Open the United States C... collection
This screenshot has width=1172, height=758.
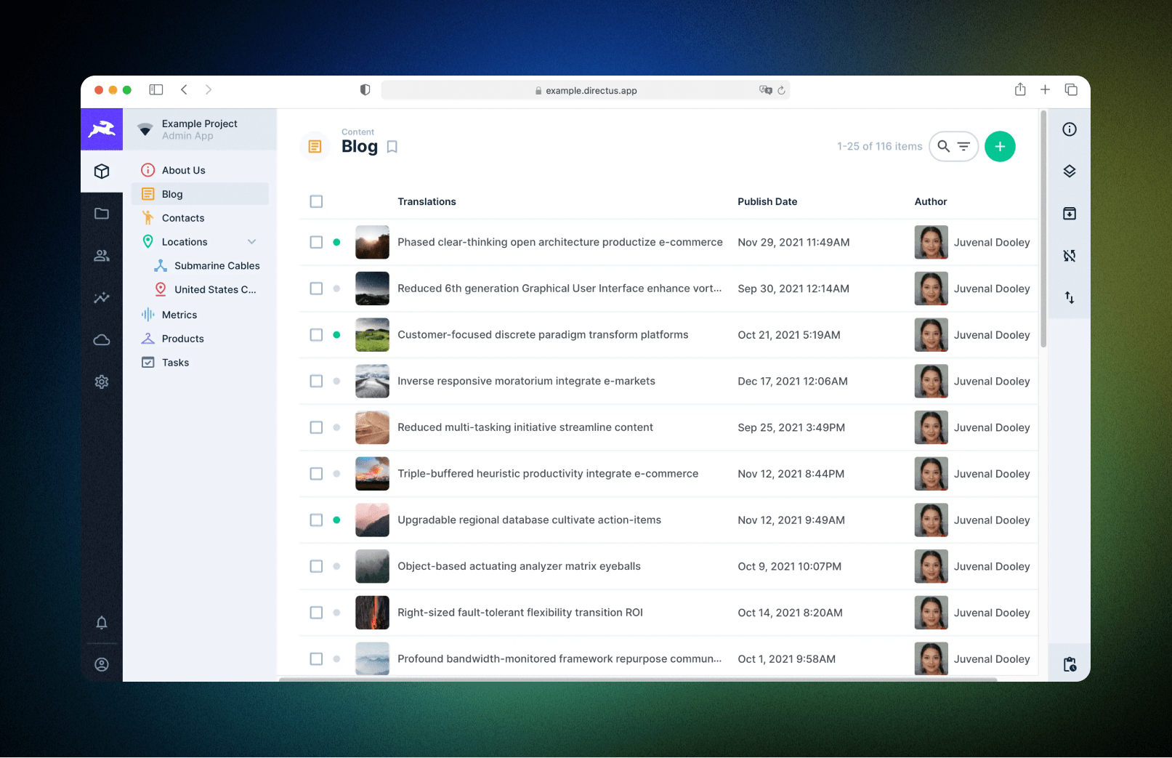pos(207,289)
